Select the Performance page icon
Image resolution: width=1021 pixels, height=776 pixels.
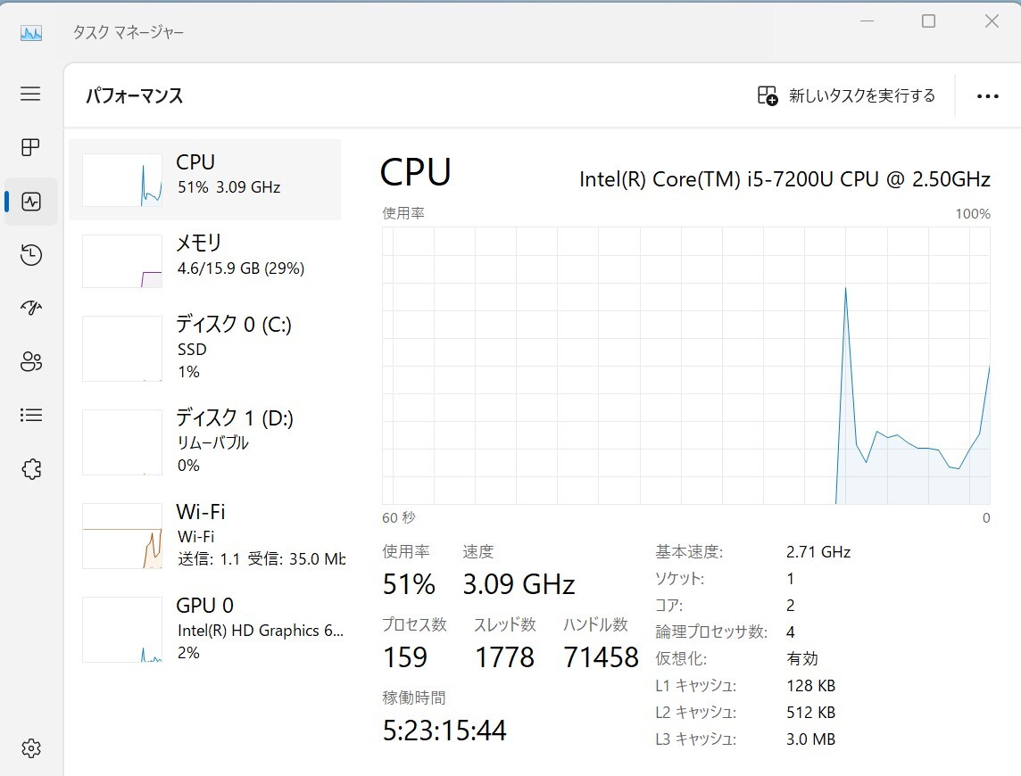pyautogui.click(x=30, y=202)
